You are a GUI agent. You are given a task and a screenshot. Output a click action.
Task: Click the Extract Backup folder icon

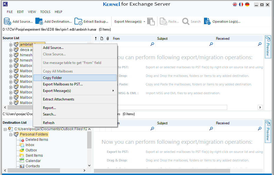point(78,21)
